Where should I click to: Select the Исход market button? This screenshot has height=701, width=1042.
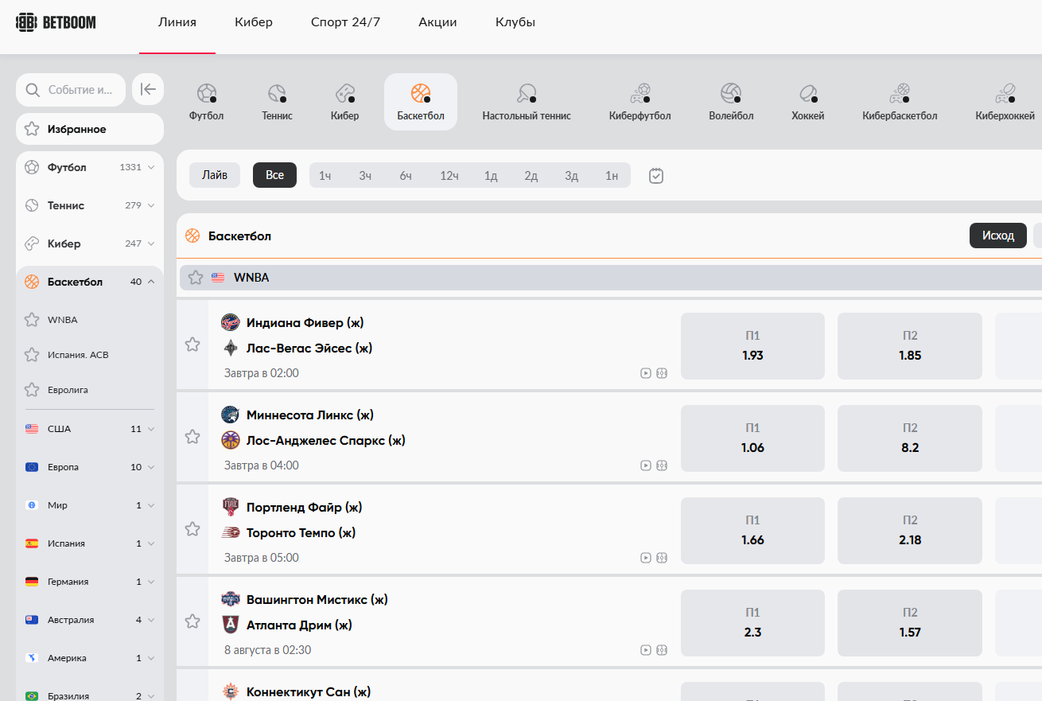pyautogui.click(x=998, y=236)
